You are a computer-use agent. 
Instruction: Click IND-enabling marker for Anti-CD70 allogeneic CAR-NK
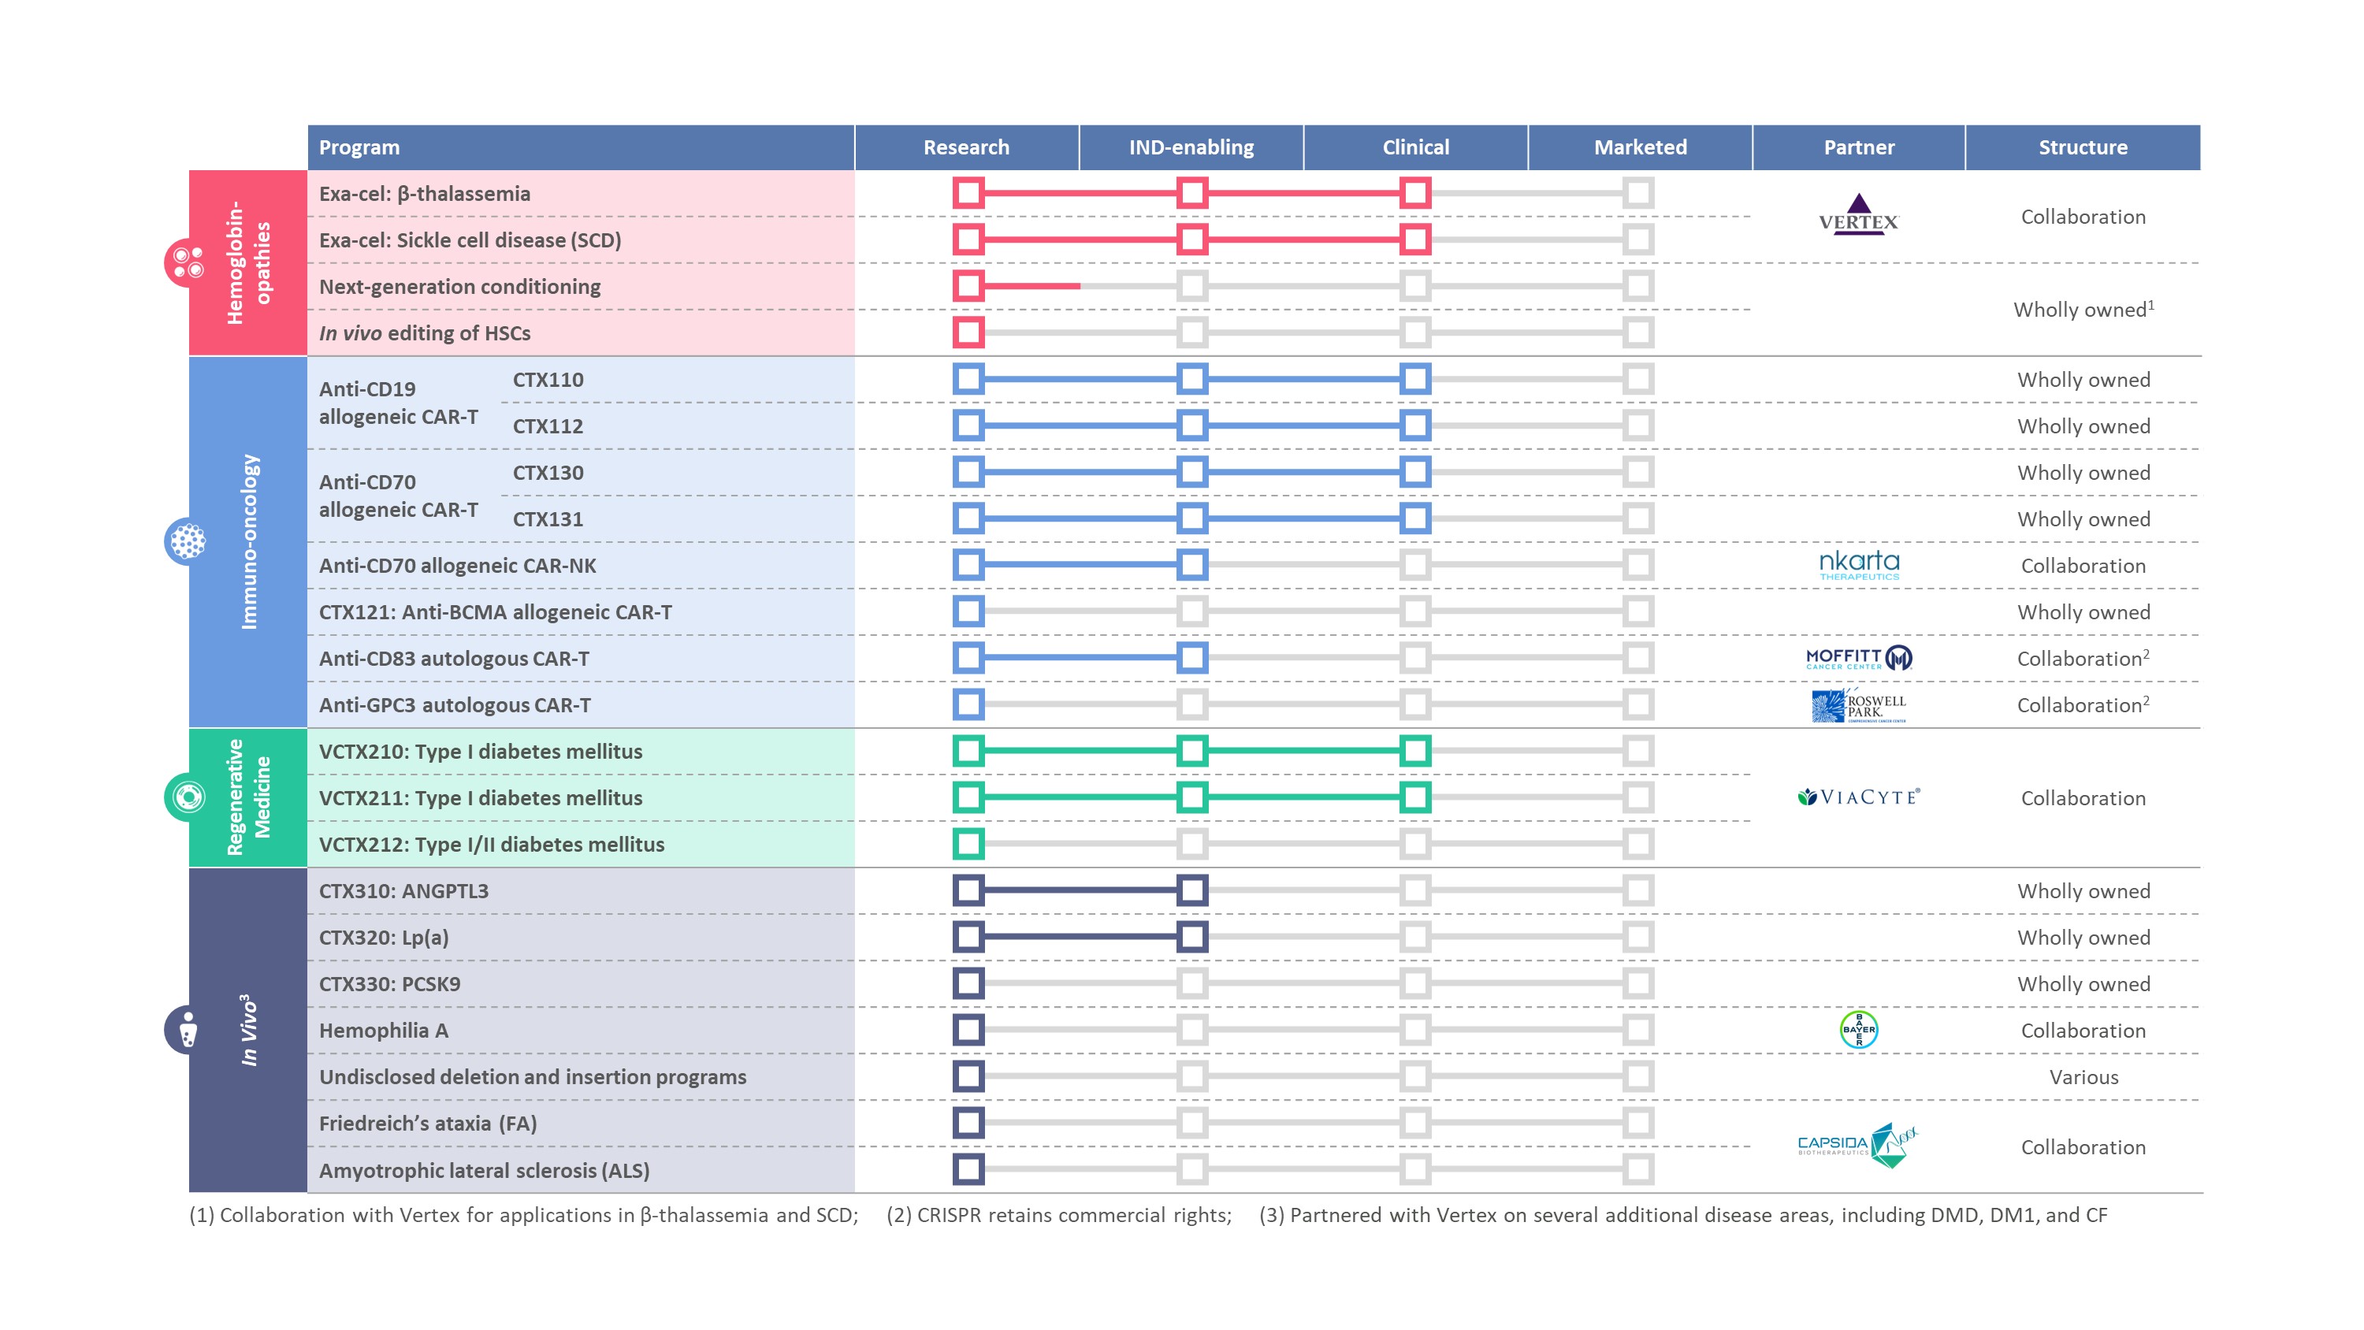(1192, 564)
